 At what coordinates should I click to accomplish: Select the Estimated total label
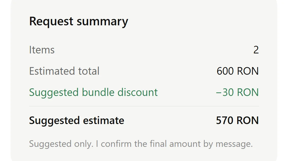64,71
